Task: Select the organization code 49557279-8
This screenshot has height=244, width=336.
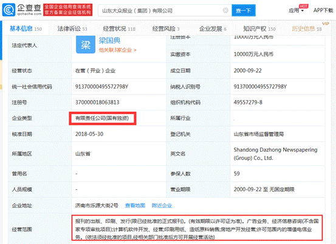Action: 248,103
